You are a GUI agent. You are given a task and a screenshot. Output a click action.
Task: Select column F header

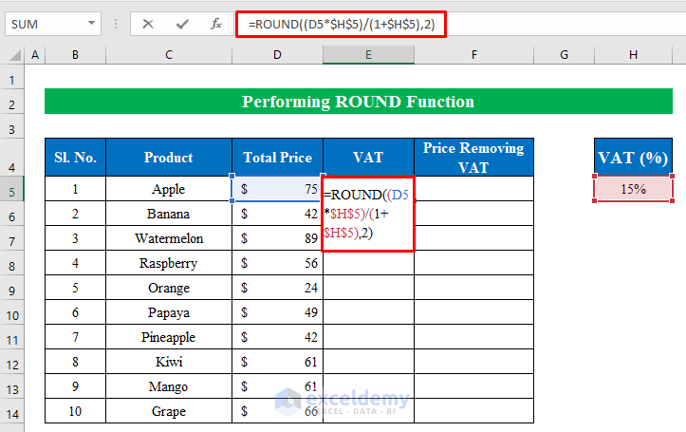pos(473,55)
